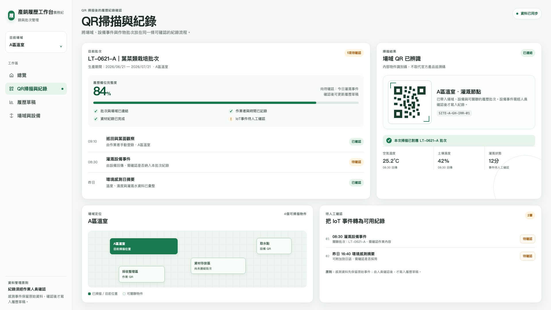The width and height of the screenshot is (551, 310).
Task: Click the 2筆 count badge
Action: (530, 215)
